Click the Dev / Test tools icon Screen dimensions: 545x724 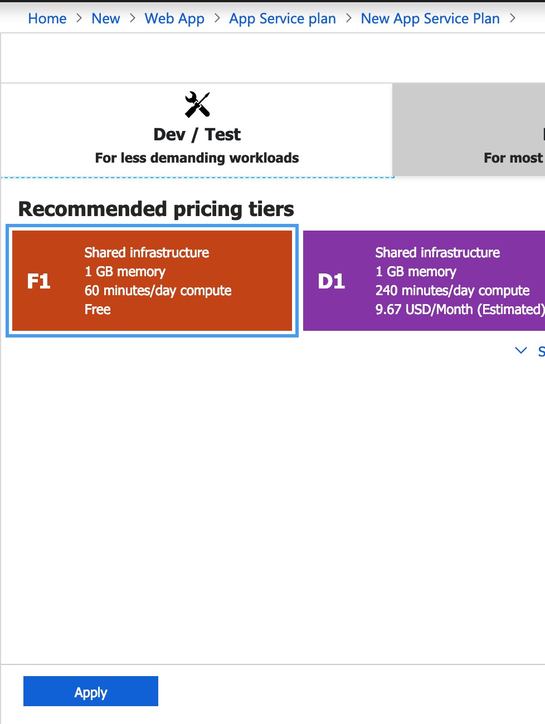(x=197, y=105)
